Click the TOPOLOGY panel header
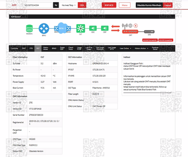 point(92,17)
